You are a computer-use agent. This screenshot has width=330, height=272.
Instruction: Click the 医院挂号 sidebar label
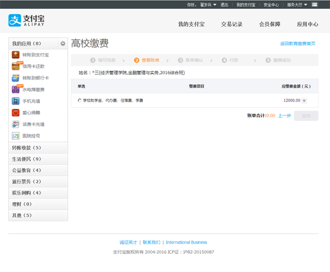click(x=31, y=136)
